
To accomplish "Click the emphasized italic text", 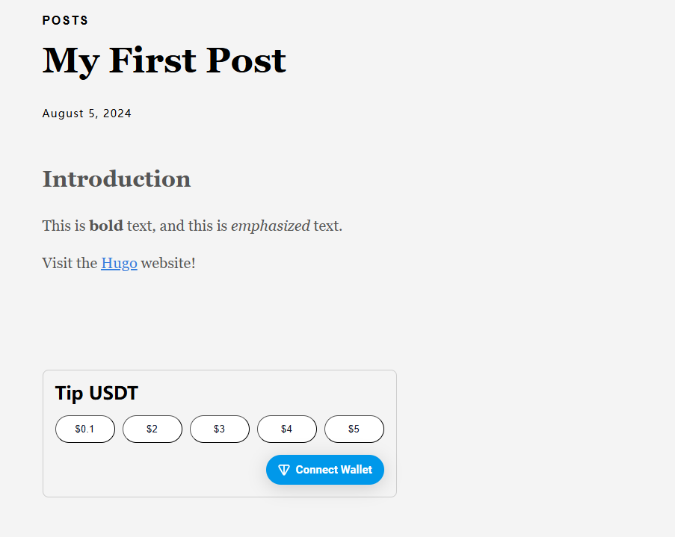I will coord(271,225).
